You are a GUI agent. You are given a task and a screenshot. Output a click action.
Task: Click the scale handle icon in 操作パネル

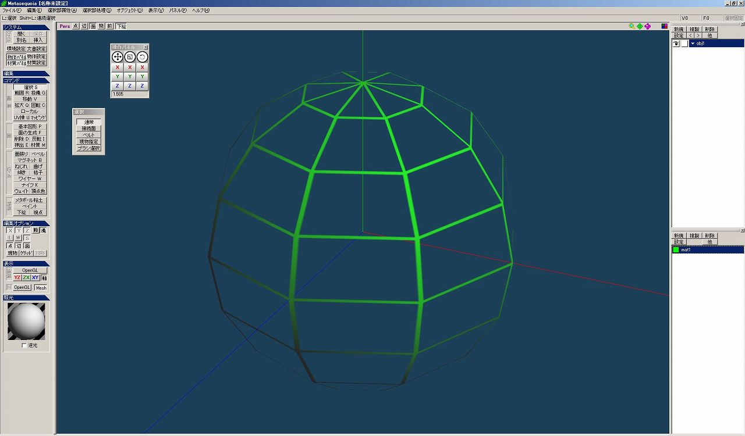pyautogui.click(x=130, y=57)
